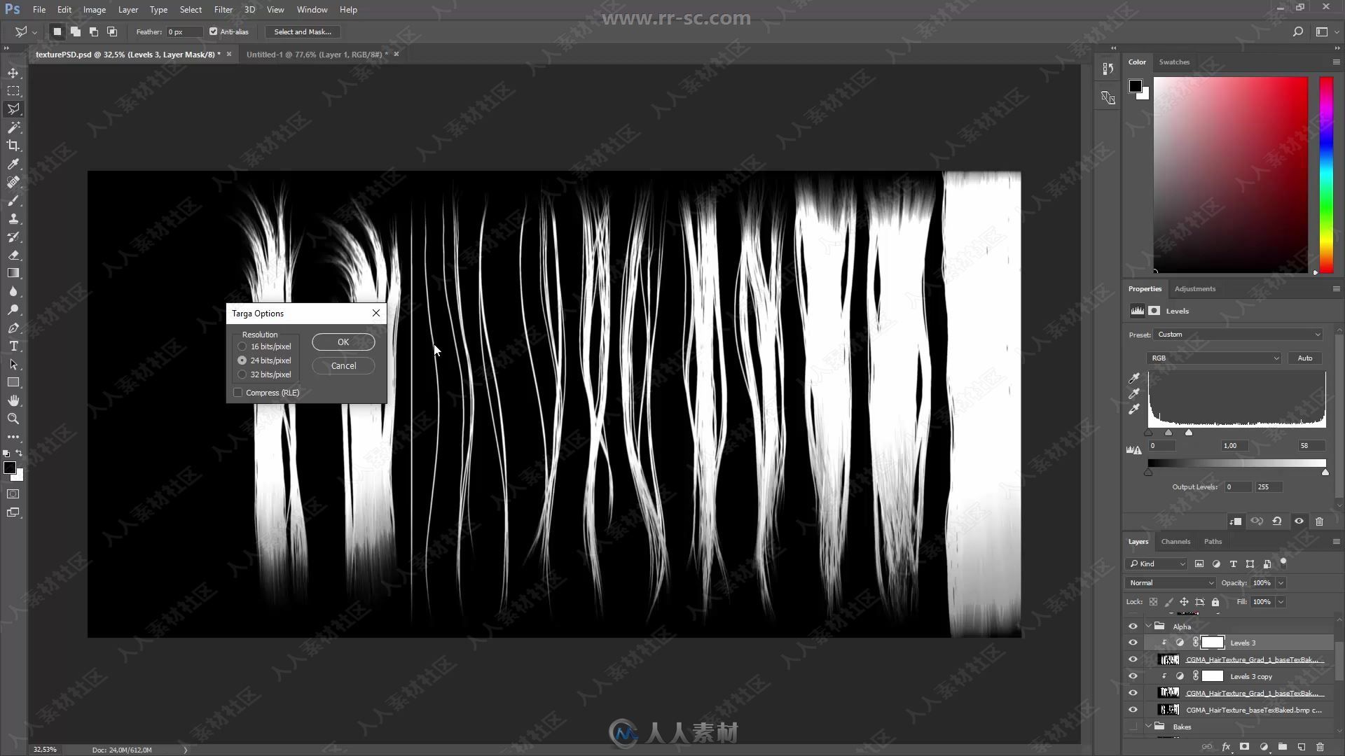This screenshot has height=756, width=1345.
Task: Select the Brush tool in toolbar
Action: 13,200
